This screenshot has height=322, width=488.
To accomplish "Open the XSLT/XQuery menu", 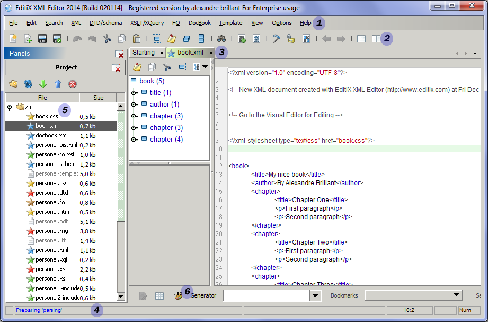I will (x=147, y=23).
